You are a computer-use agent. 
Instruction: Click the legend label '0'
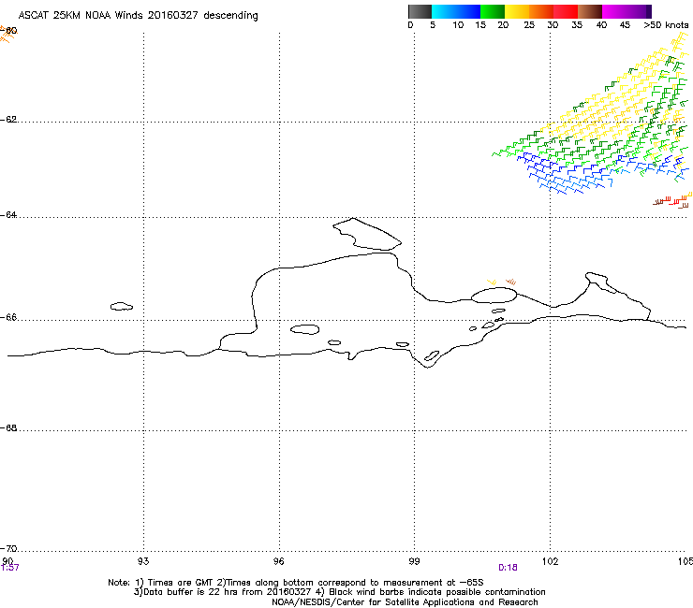tap(410, 25)
